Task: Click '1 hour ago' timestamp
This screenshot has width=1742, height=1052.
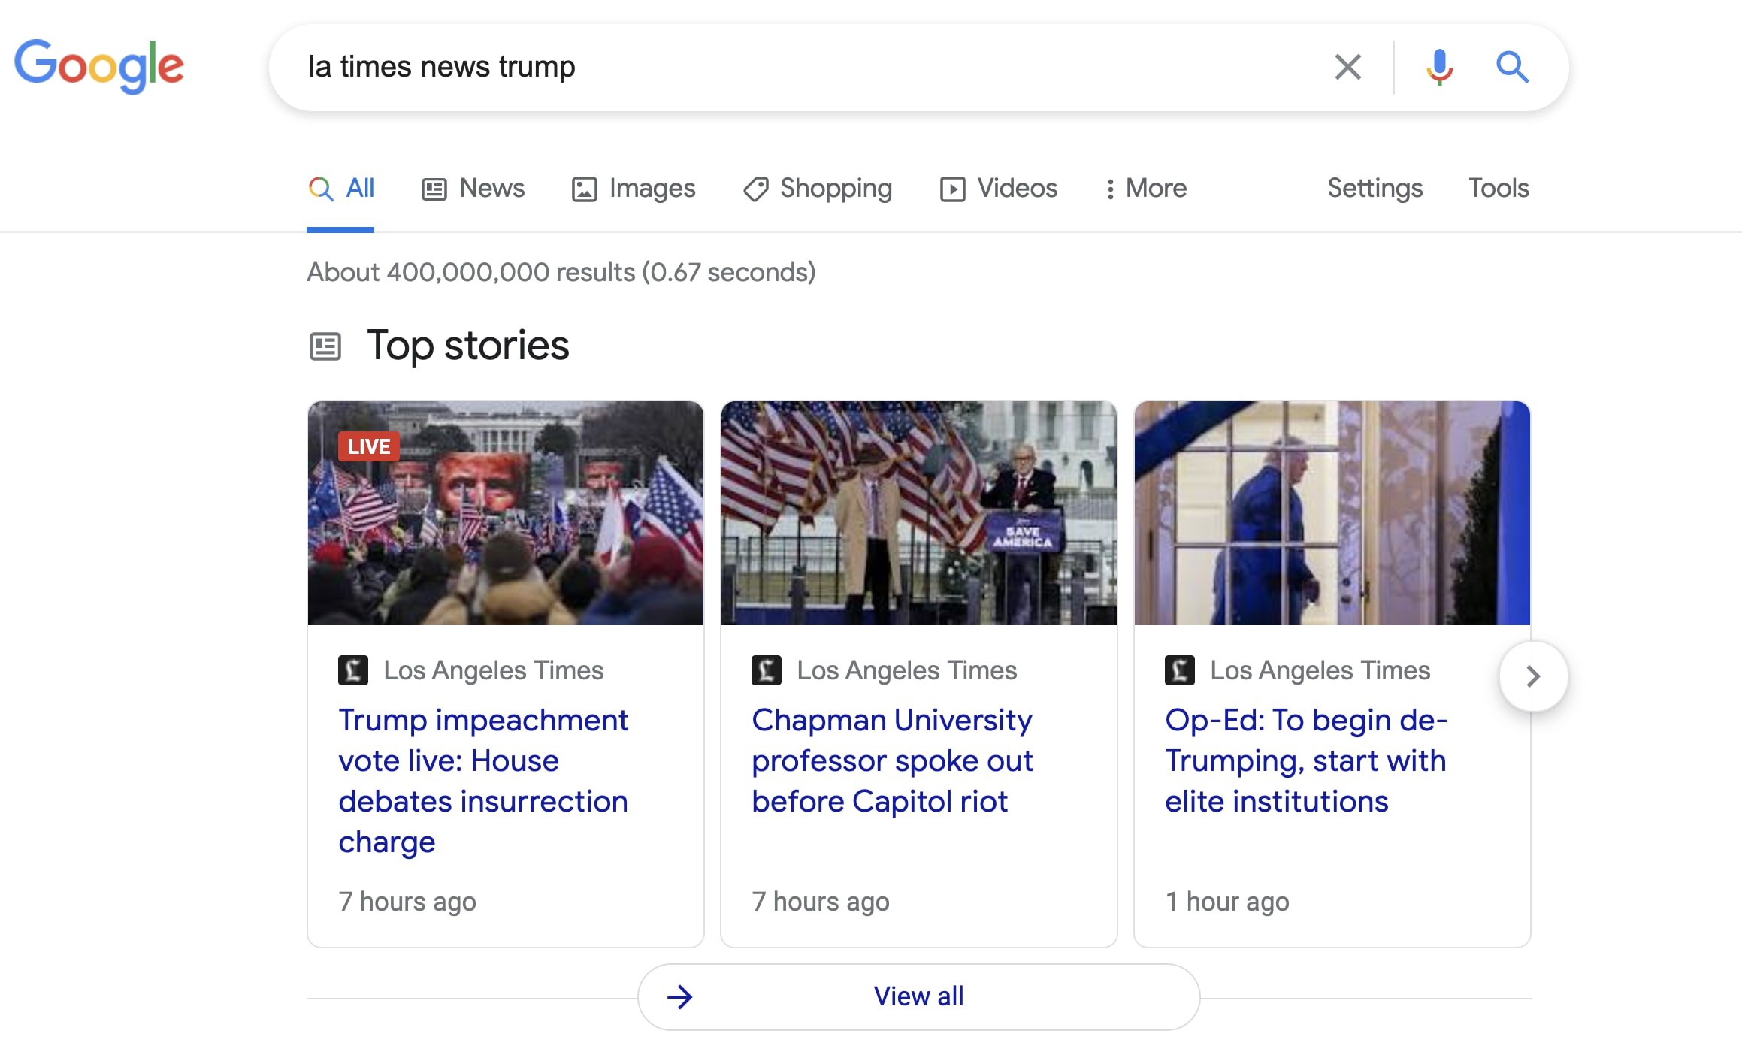Action: [1227, 901]
